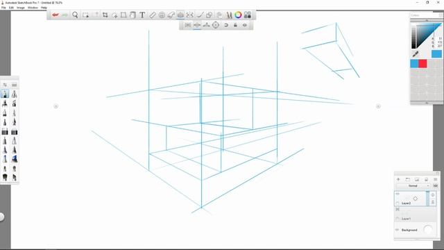Add a new layer

(398, 179)
